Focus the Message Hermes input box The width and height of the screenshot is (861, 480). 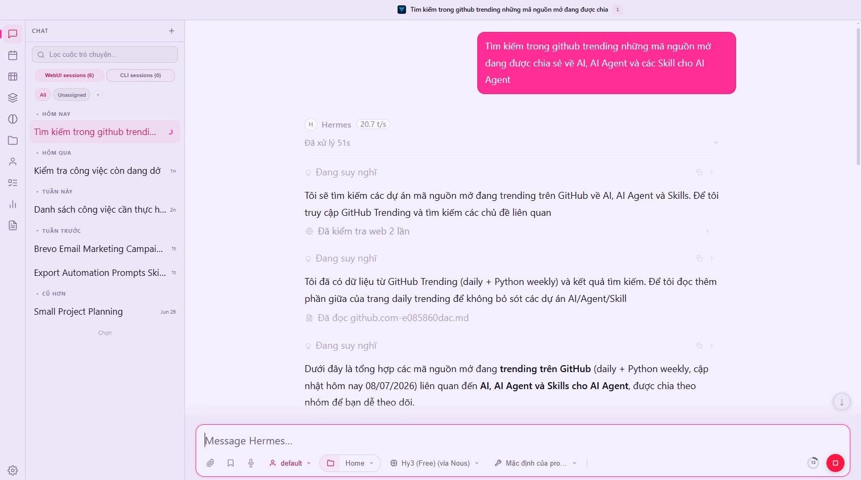[x=522, y=441]
